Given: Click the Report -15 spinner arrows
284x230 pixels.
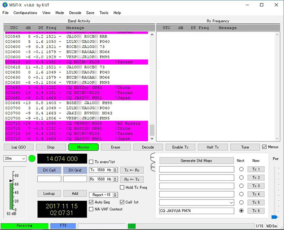Looking at the screenshot, I should pyautogui.click(x=114, y=194).
